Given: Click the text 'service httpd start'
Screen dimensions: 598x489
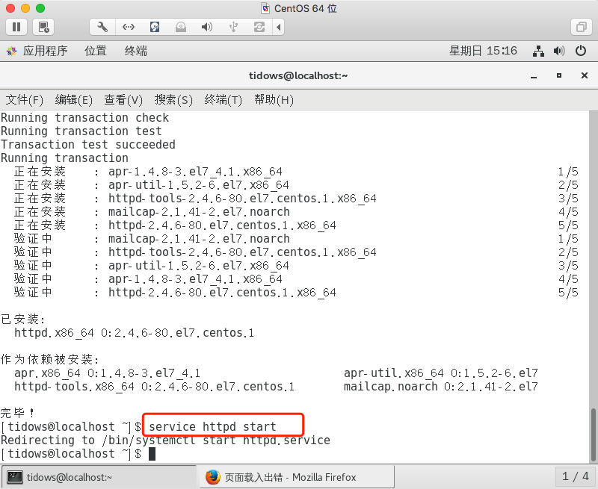Looking at the screenshot, I should pyautogui.click(x=212, y=426).
